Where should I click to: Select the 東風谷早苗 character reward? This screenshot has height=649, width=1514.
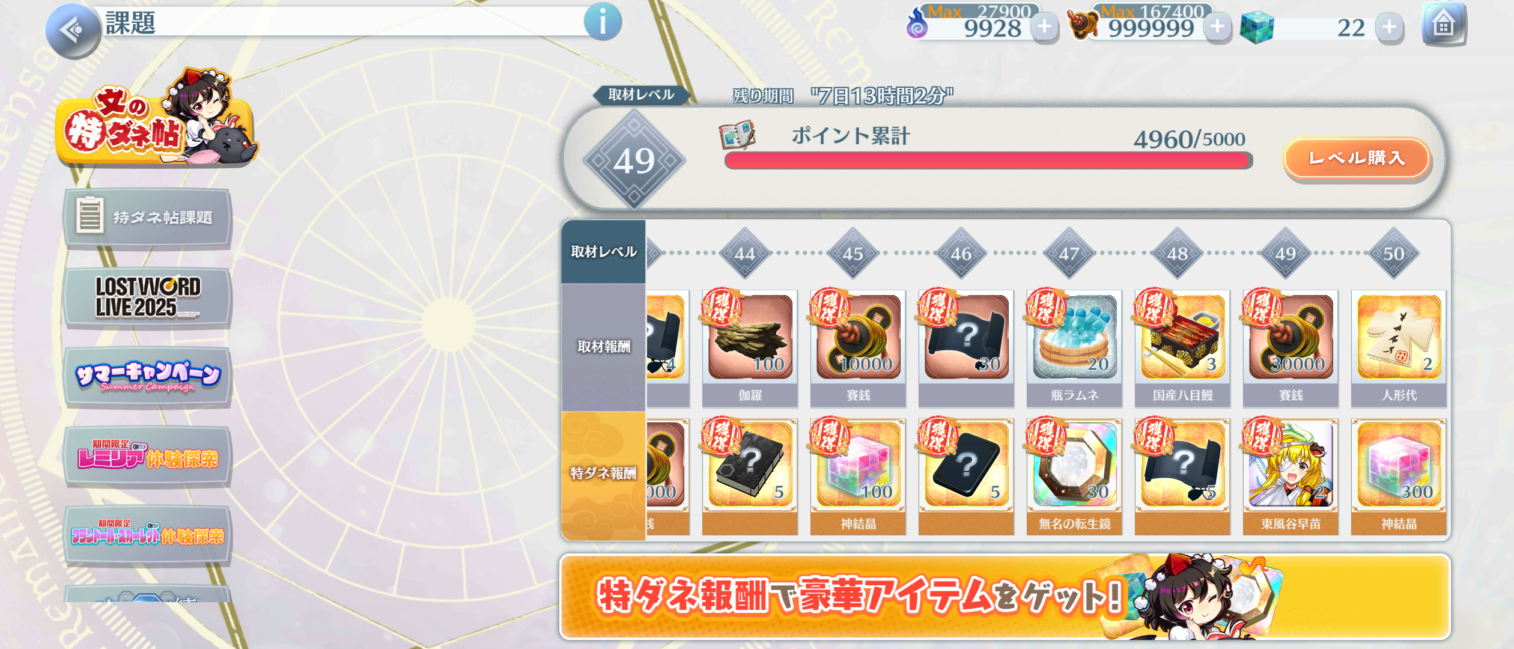[1291, 476]
